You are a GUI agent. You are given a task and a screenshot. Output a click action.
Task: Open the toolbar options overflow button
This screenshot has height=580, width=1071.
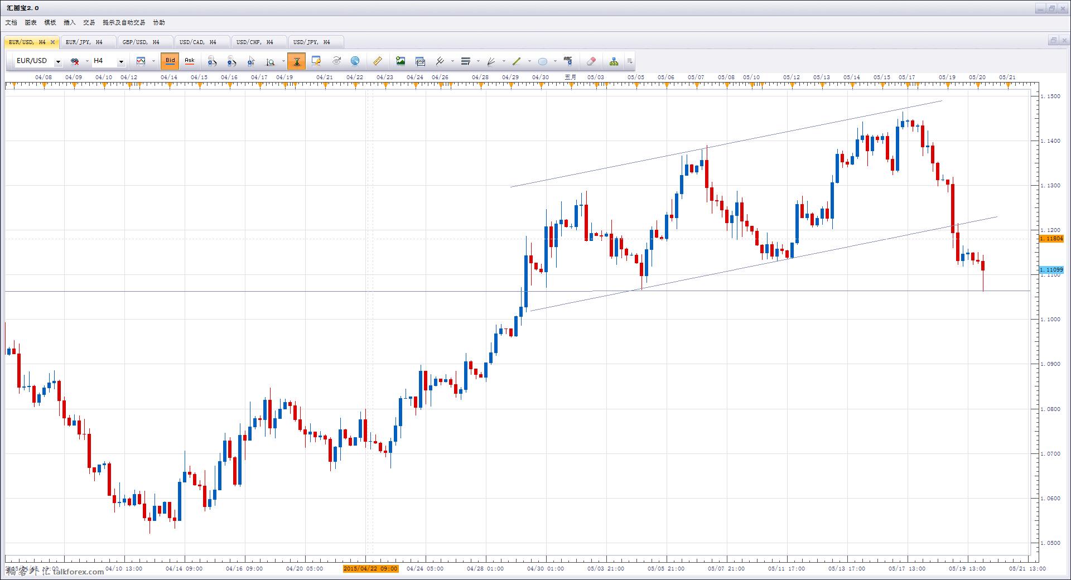[x=630, y=61]
